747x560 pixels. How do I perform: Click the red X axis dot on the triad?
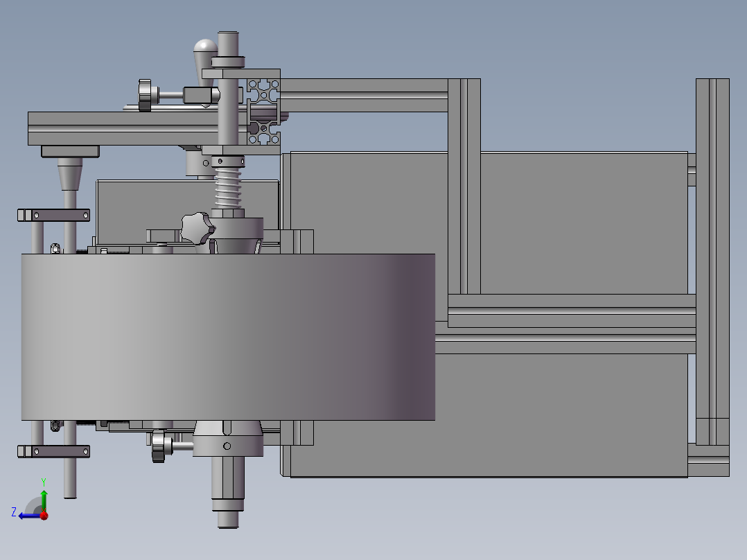[x=44, y=516]
